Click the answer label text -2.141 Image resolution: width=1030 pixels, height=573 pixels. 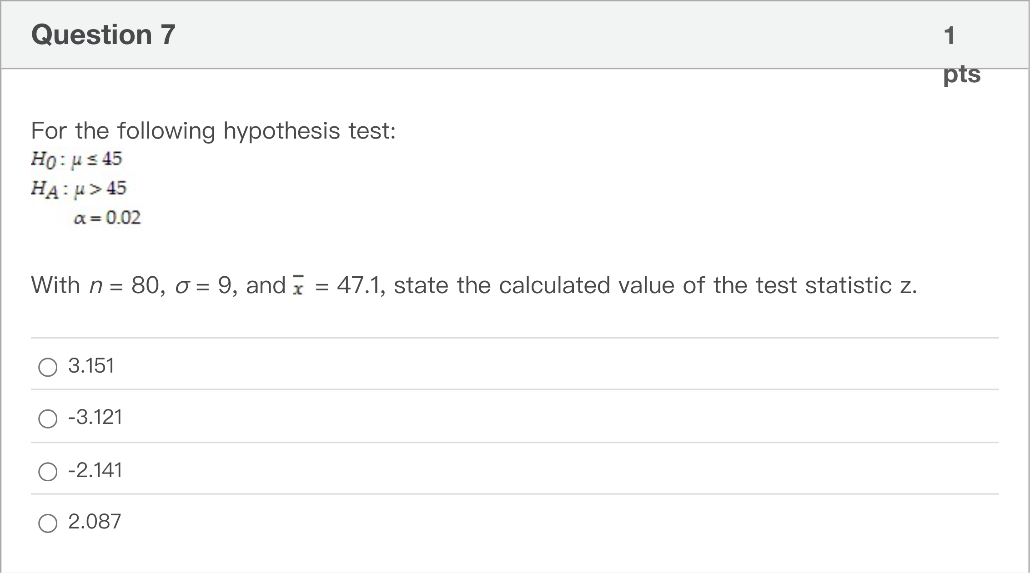pyautogui.click(x=95, y=470)
